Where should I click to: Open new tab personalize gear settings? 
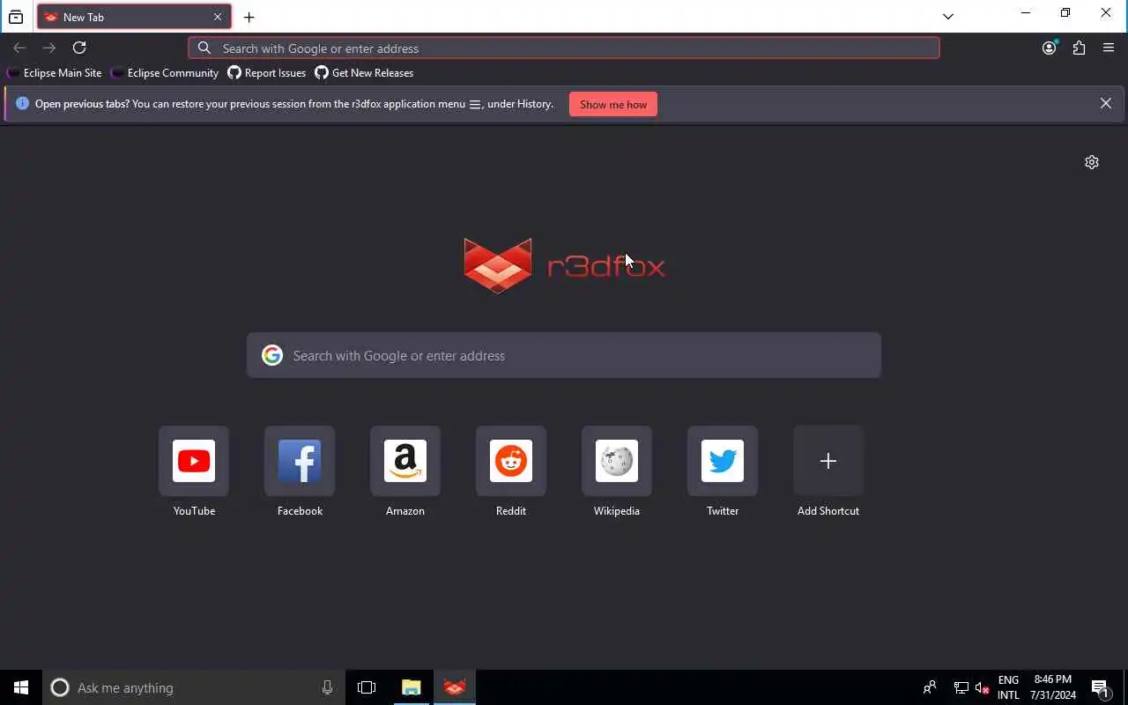coord(1092,162)
